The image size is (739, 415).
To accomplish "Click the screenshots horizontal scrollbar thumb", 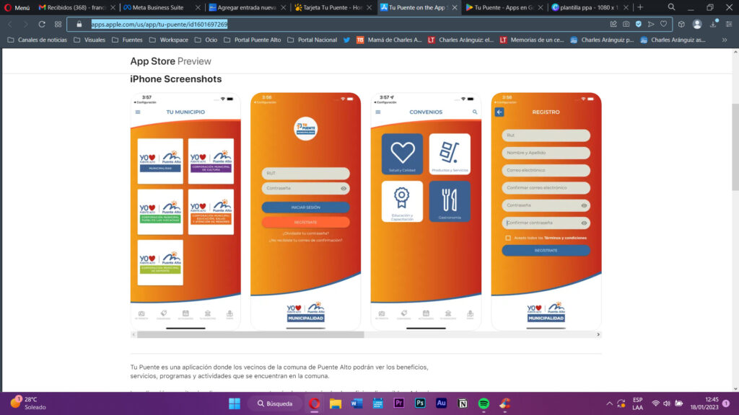I will pyautogui.click(x=250, y=334).
